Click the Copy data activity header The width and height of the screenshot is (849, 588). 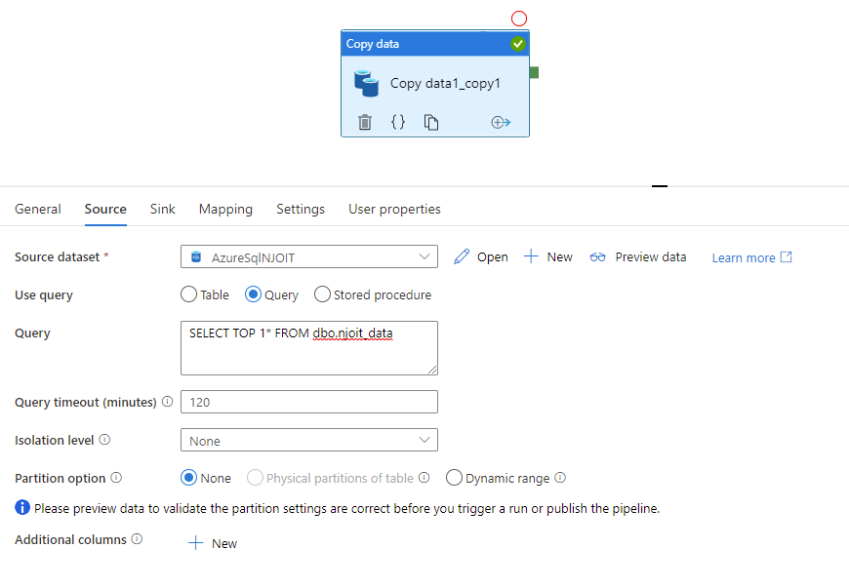pos(435,44)
